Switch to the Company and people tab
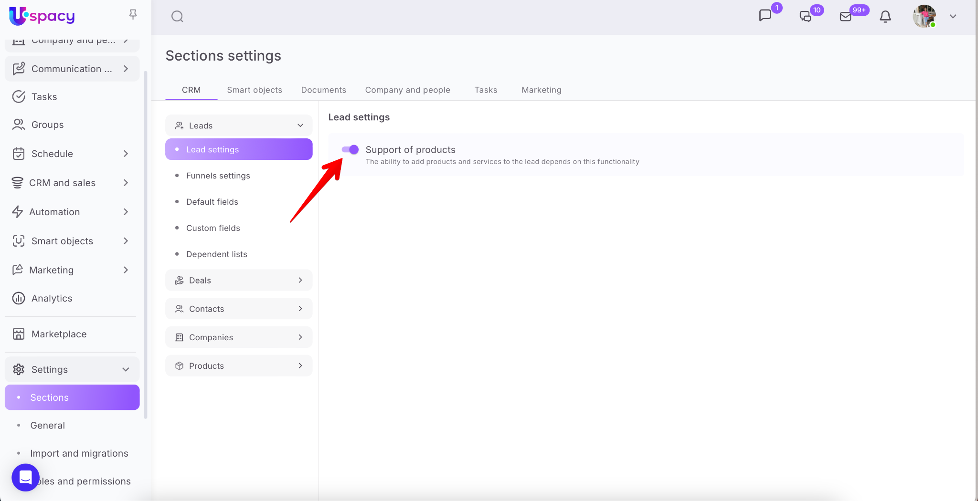Image resolution: width=978 pixels, height=501 pixels. (407, 90)
